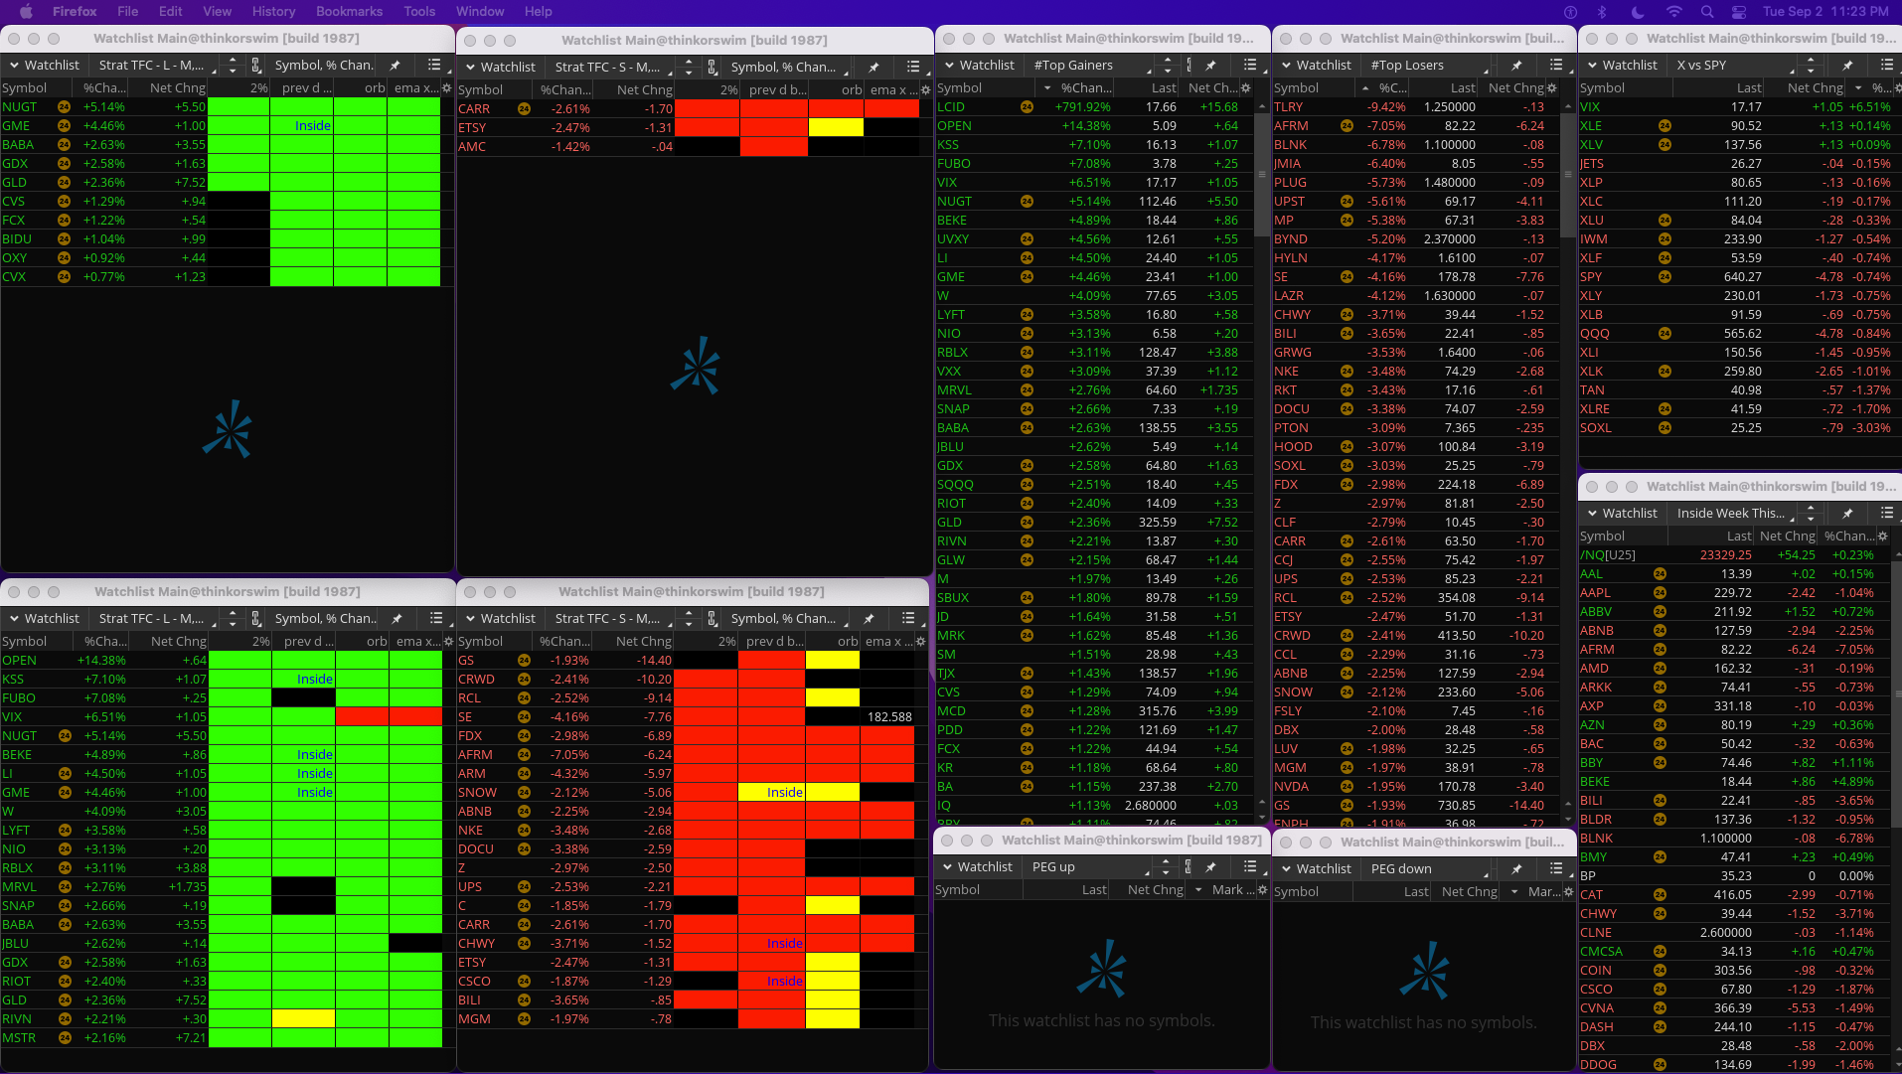Click symbol link icon in bottom Strat TFC - L window
This screenshot has height=1074, width=1902.
click(256, 618)
